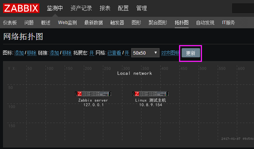254x149 pixels.
Task: Toggle 网格 开 snap link
Action: 127,53
